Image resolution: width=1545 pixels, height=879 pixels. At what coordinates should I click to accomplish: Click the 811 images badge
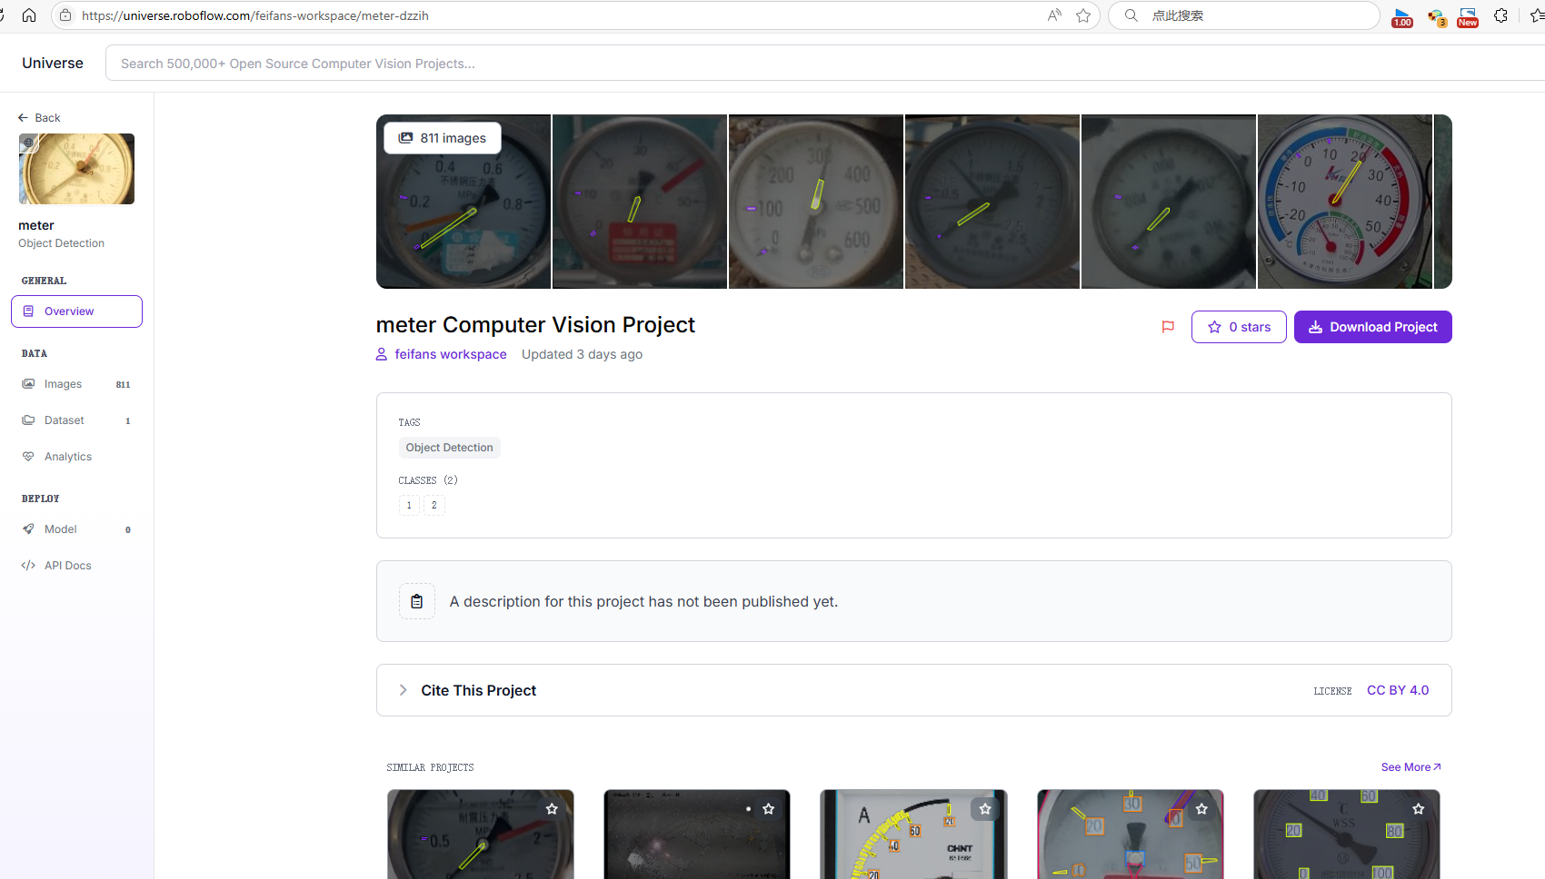(443, 138)
